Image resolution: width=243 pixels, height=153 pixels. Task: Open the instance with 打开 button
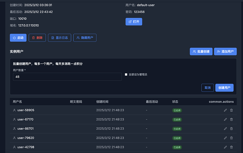(x=134, y=22)
